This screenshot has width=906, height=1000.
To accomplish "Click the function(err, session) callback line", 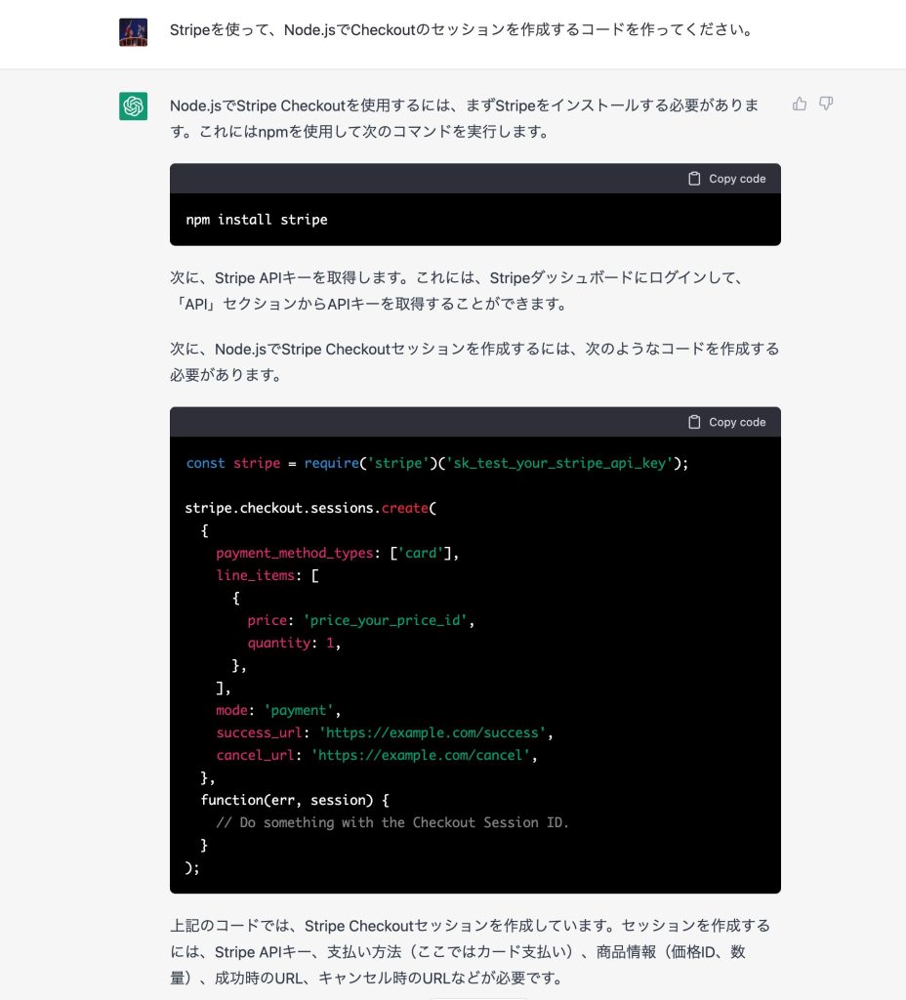I will 295,800.
